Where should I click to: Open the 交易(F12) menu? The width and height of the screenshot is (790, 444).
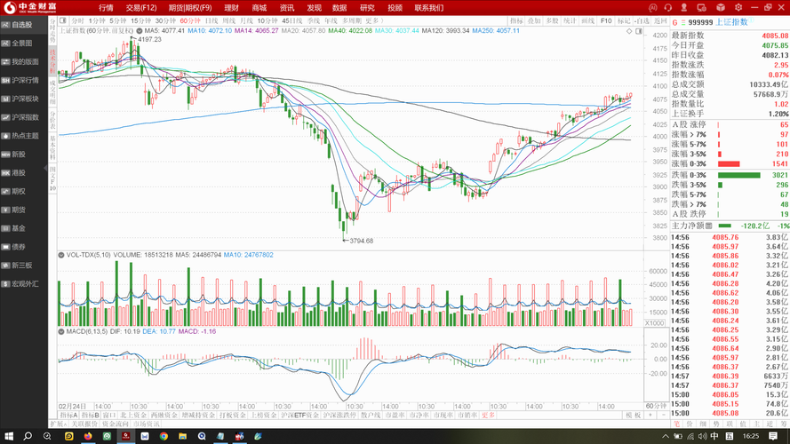(x=141, y=8)
